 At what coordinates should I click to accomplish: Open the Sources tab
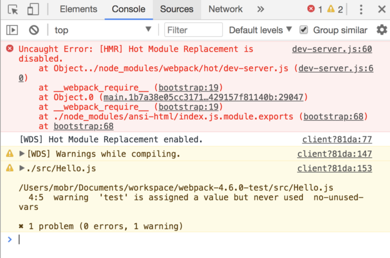(x=176, y=9)
